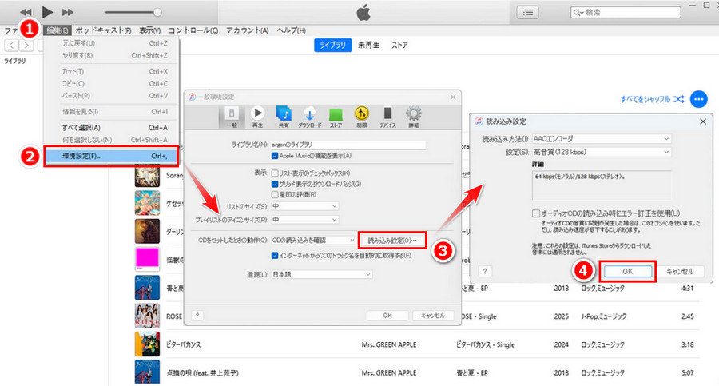Open the ポッドキャスト(P) menu
The width and height of the screenshot is (719, 386).
[x=104, y=30]
